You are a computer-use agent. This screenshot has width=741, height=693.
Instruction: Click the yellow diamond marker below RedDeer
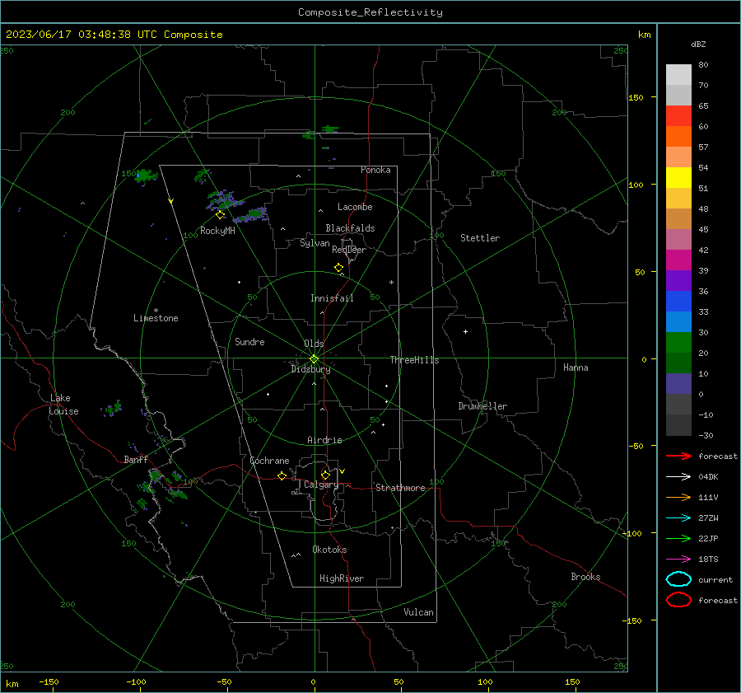click(x=338, y=268)
